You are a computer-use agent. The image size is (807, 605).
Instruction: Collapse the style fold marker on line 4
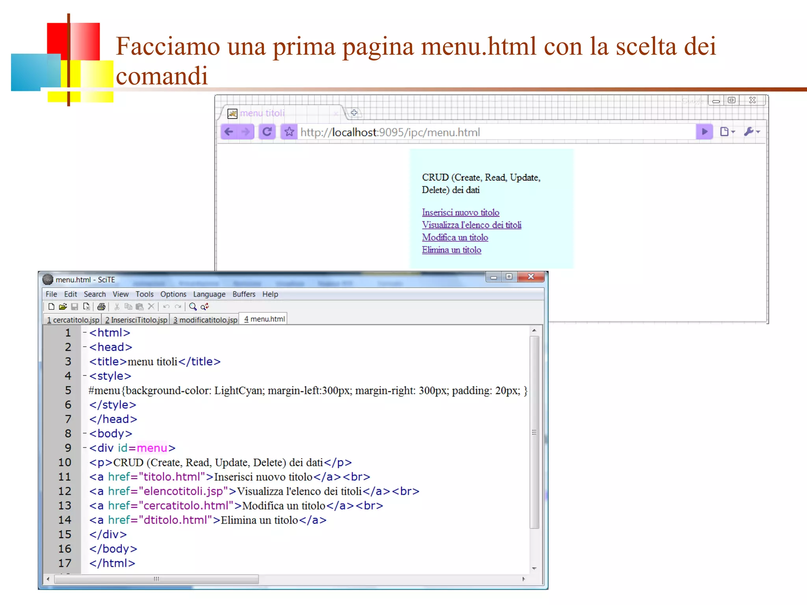click(x=84, y=376)
